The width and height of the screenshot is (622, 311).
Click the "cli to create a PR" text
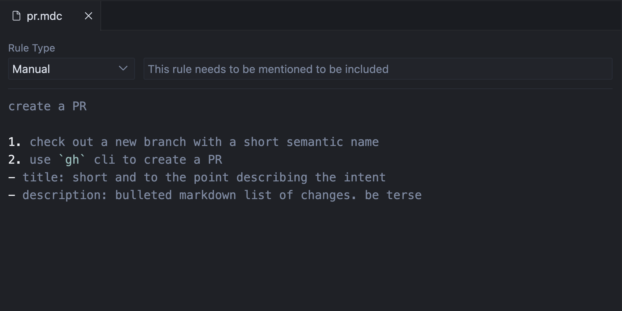pos(158,160)
